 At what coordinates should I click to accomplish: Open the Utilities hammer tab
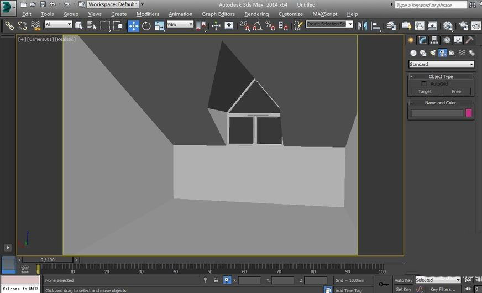point(469,40)
